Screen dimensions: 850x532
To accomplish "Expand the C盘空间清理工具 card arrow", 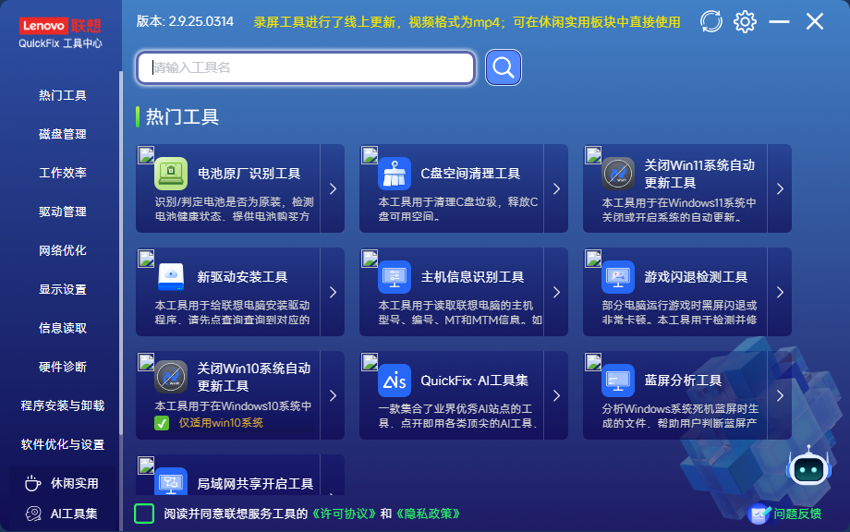I will pos(556,188).
